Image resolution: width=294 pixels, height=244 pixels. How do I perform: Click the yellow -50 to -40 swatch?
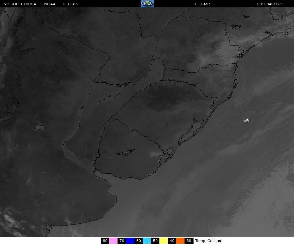pos(163,241)
